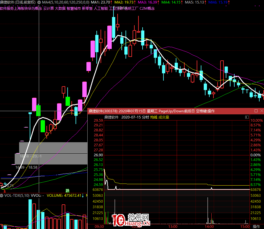Image resolution: width=264 pixels, height=229 pixels.
Task: Open the VOL-TDX indicator dropdown circle
Action: (x=2, y=196)
